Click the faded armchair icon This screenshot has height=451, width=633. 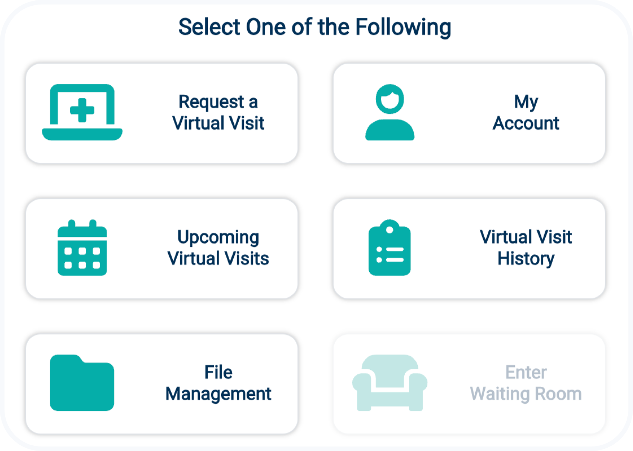[390, 383]
